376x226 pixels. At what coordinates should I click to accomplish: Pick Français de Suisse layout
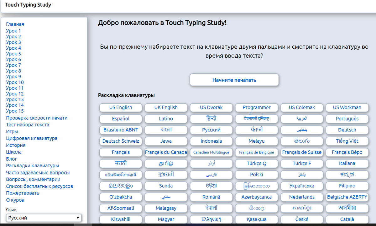302,152
